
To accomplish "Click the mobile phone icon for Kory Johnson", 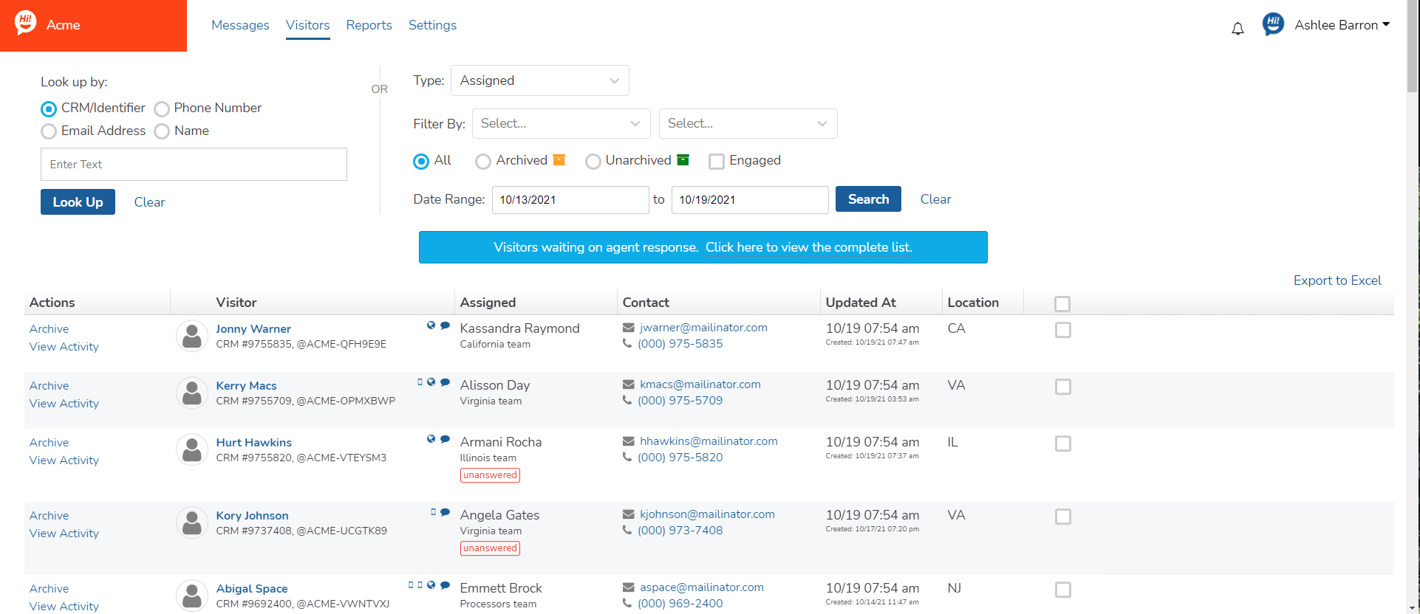I will 434,512.
